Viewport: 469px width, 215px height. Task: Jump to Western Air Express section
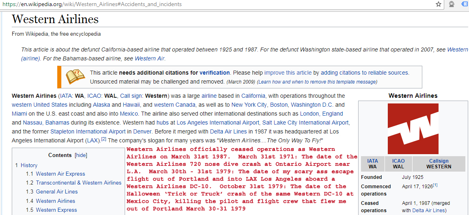click(61, 174)
